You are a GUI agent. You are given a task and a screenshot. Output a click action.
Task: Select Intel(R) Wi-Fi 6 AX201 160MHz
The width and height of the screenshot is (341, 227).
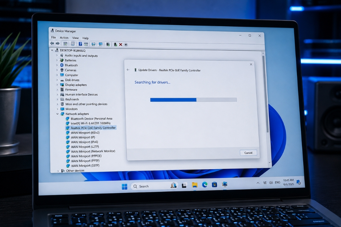pos(88,123)
